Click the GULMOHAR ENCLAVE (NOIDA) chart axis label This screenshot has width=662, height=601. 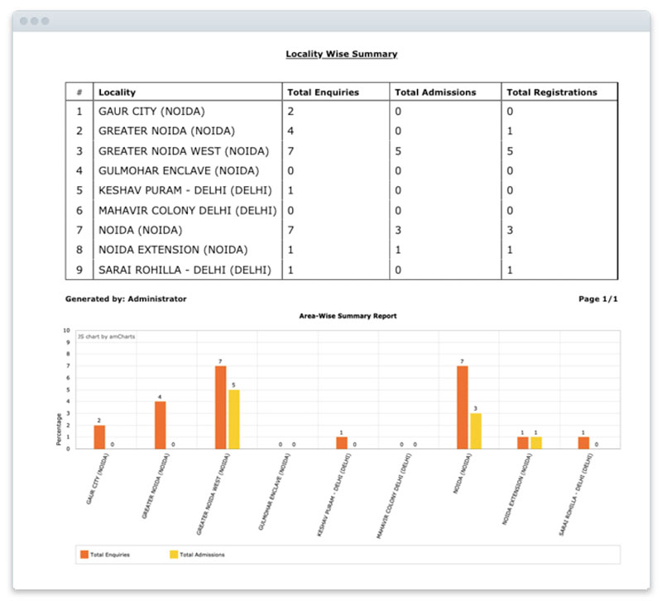[x=275, y=491]
